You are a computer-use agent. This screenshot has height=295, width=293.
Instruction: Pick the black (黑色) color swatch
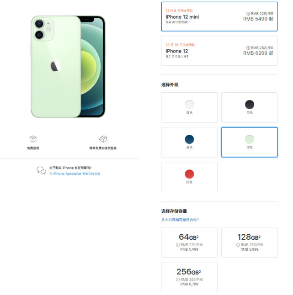(x=249, y=105)
